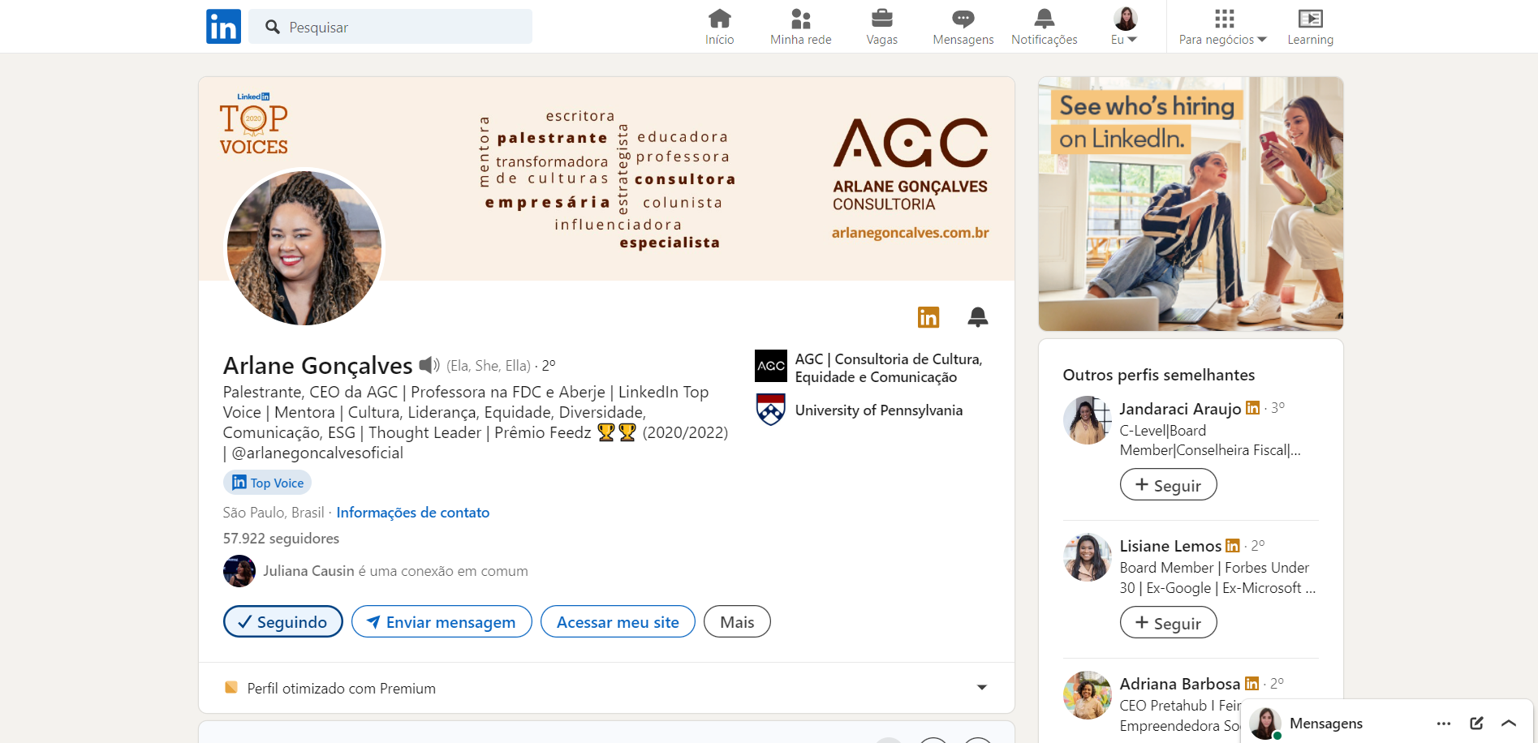Open the Mais options button
This screenshot has width=1538, height=743.
click(x=737, y=621)
